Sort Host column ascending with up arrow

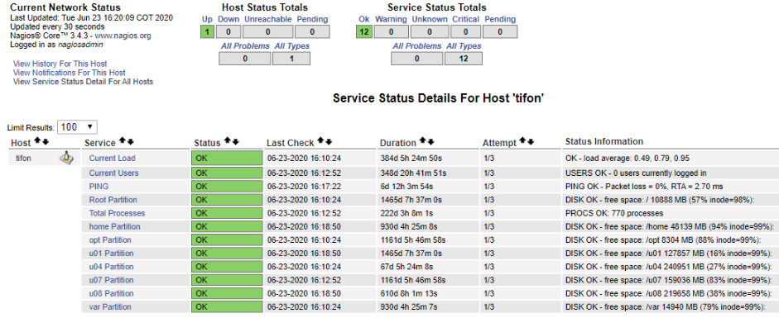point(37,142)
